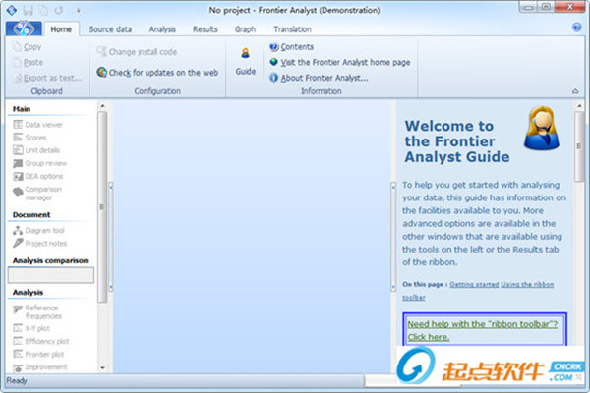Click the Getting started link

click(474, 284)
